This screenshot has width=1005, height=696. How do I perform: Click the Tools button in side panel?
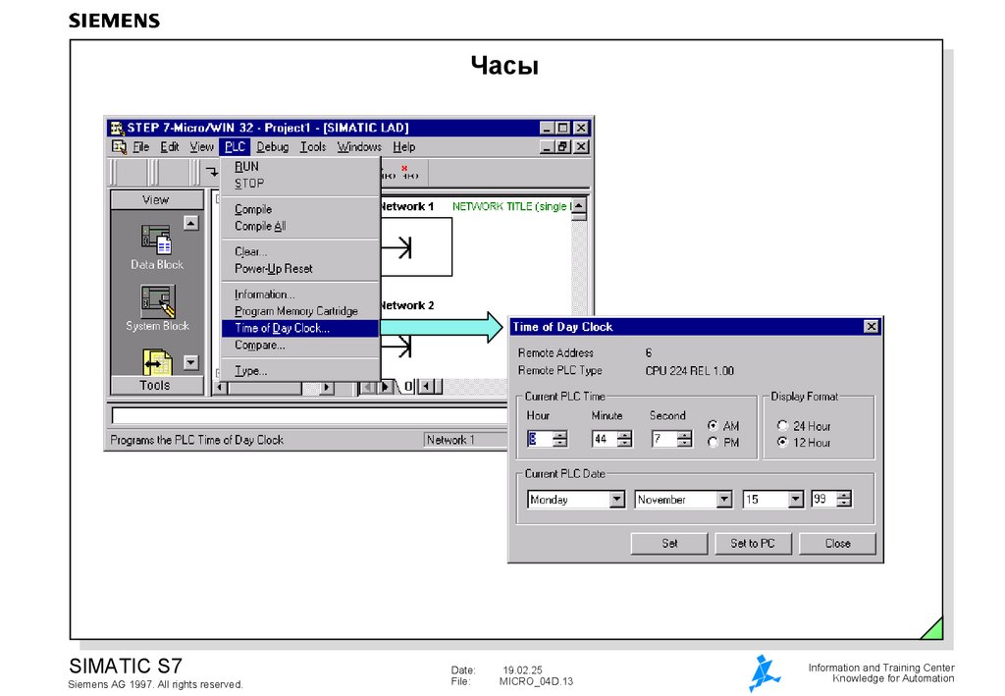156,385
